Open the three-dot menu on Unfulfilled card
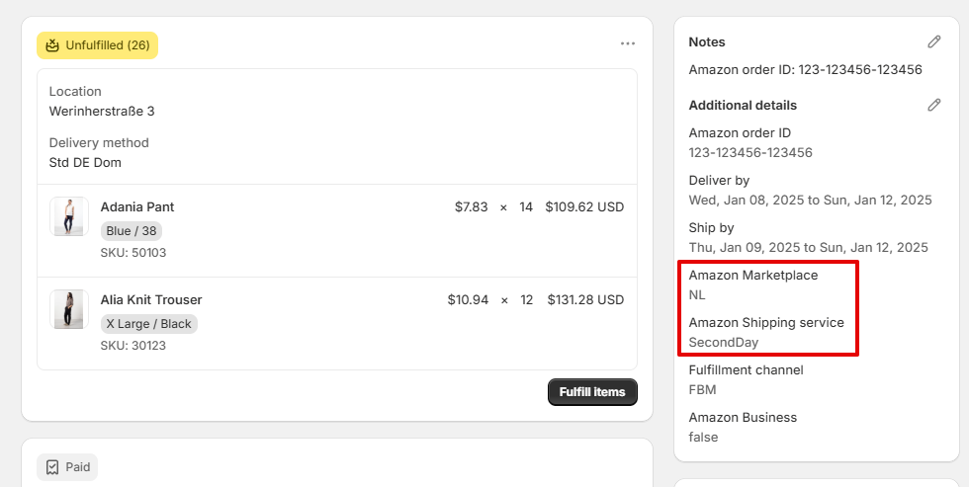This screenshot has height=487, width=969. pyautogui.click(x=628, y=43)
